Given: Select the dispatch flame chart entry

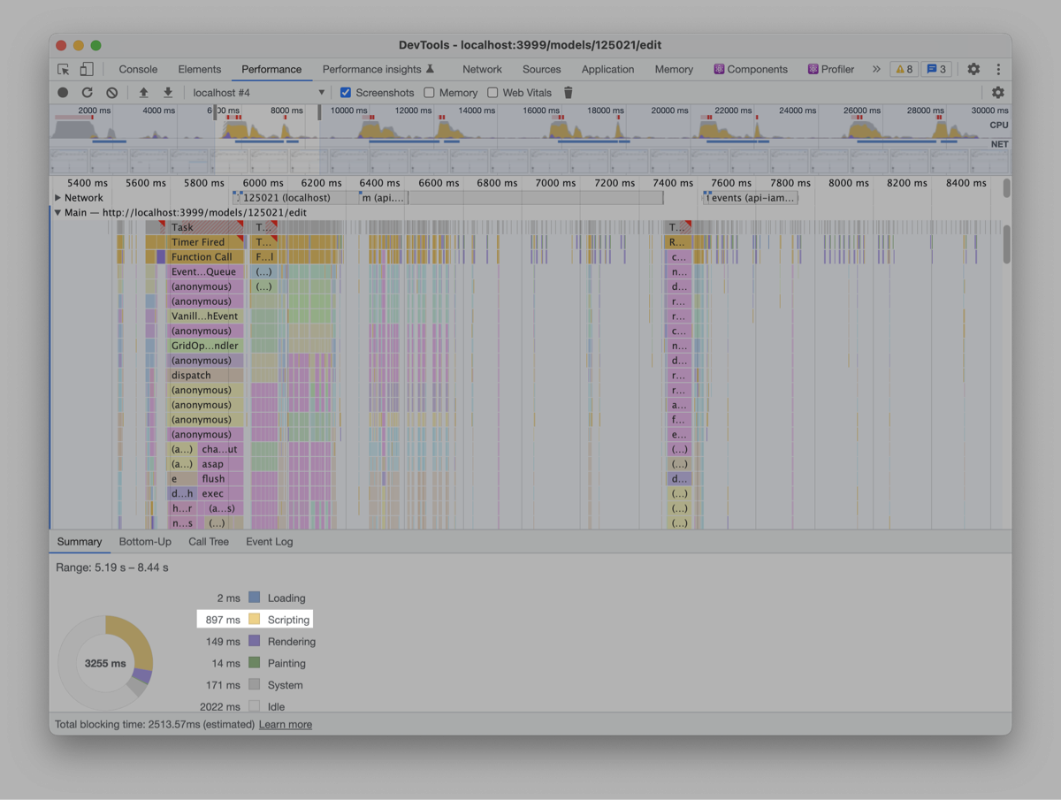Looking at the screenshot, I should coord(205,376).
